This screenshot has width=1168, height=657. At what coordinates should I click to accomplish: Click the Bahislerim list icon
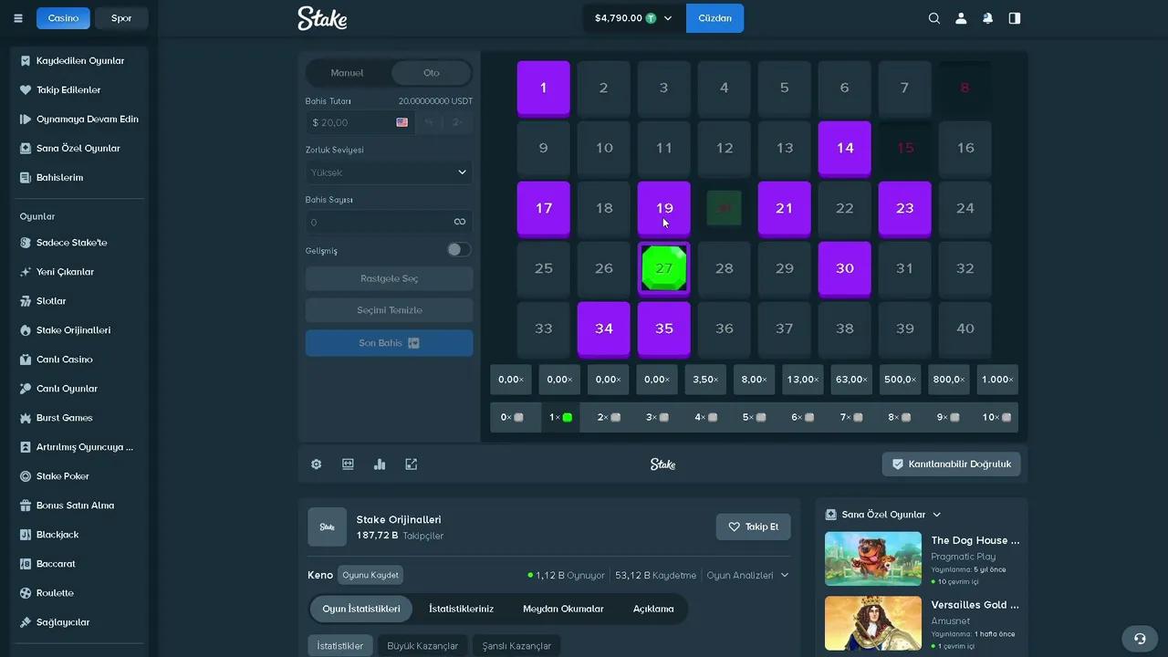[x=26, y=178]
